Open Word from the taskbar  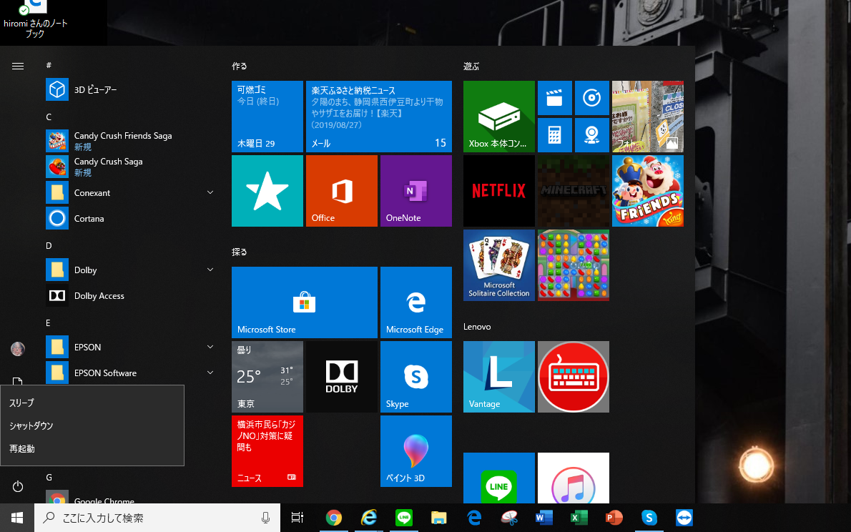pos(543,518)
